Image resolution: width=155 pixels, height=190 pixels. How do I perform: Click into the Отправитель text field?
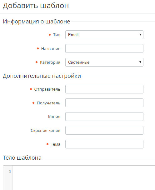[104, 89]
